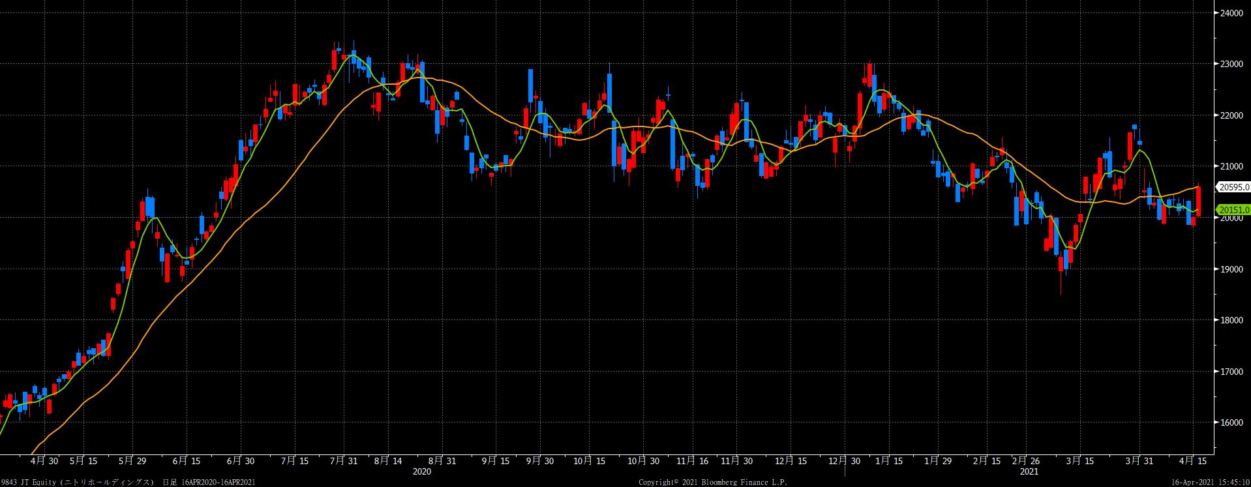
Task: Click the 11月 30 date marker
Action: pos(737,461)
